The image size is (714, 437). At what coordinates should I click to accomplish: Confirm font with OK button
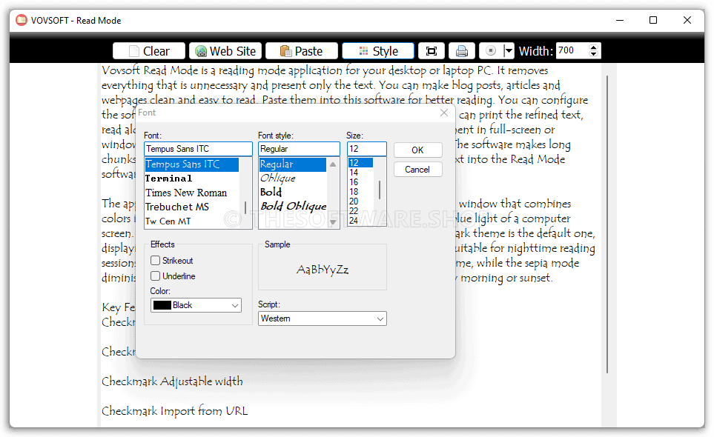tap(417, 150)
